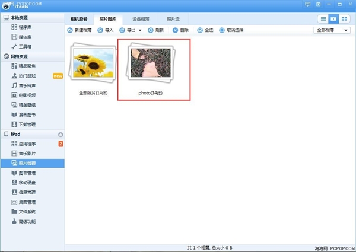356x252 pixels.
Task: Select the photo(14张) album thumbnail
Action: coord(151,63)
